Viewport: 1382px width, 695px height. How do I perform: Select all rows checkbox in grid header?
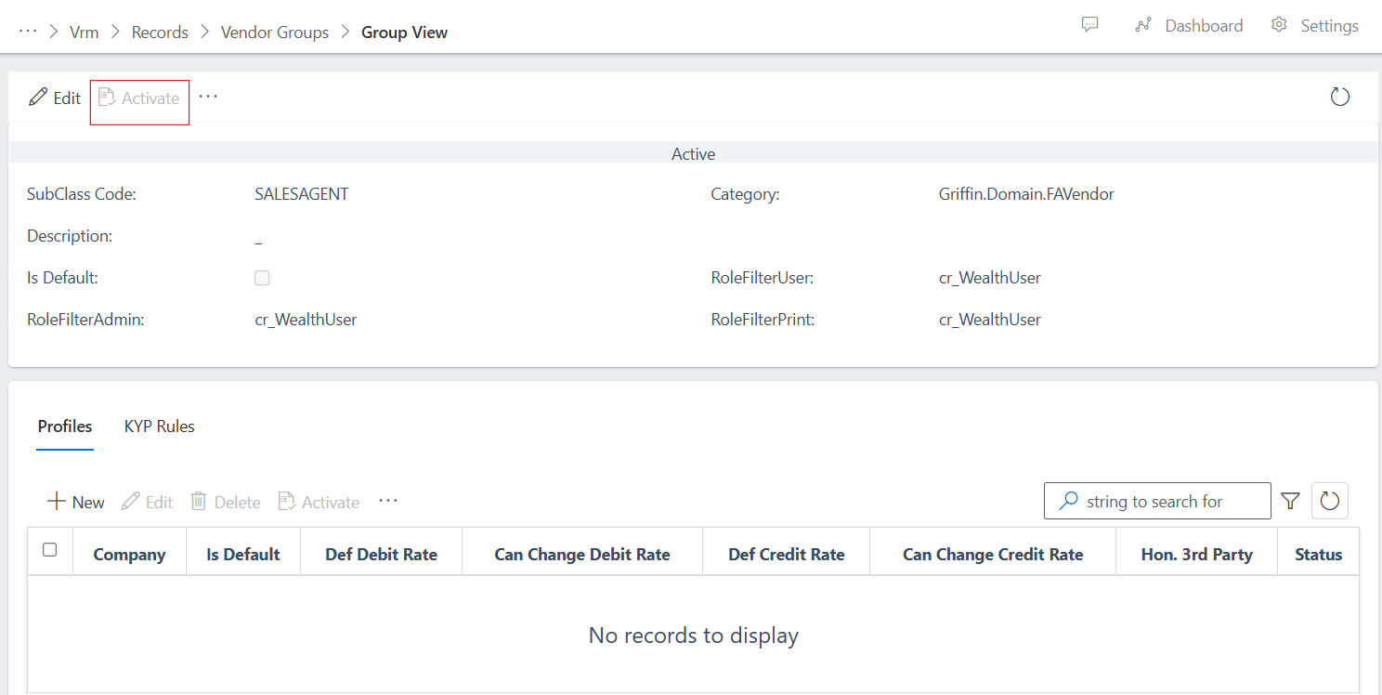pyautogui.click(x=50, y=550)
